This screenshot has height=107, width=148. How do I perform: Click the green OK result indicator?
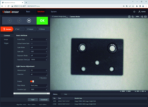point(42,21)
